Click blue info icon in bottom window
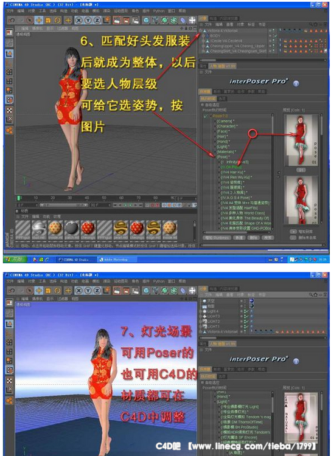The height and width of the screenshot is (456, 331). [296, 361]
